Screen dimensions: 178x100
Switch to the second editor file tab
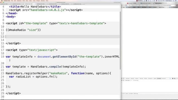18,4
